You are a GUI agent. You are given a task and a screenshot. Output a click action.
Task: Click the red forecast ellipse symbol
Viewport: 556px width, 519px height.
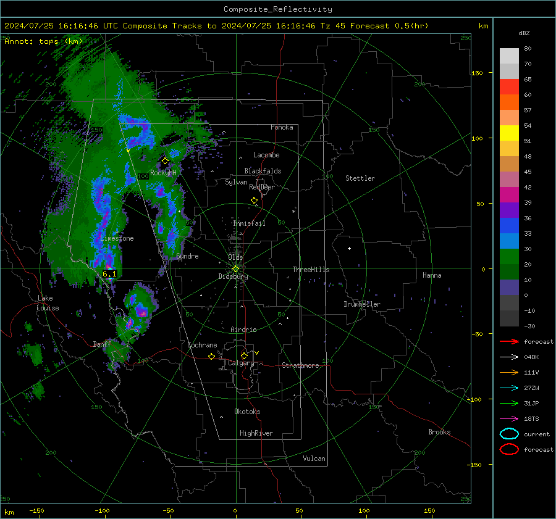(509, 449)
